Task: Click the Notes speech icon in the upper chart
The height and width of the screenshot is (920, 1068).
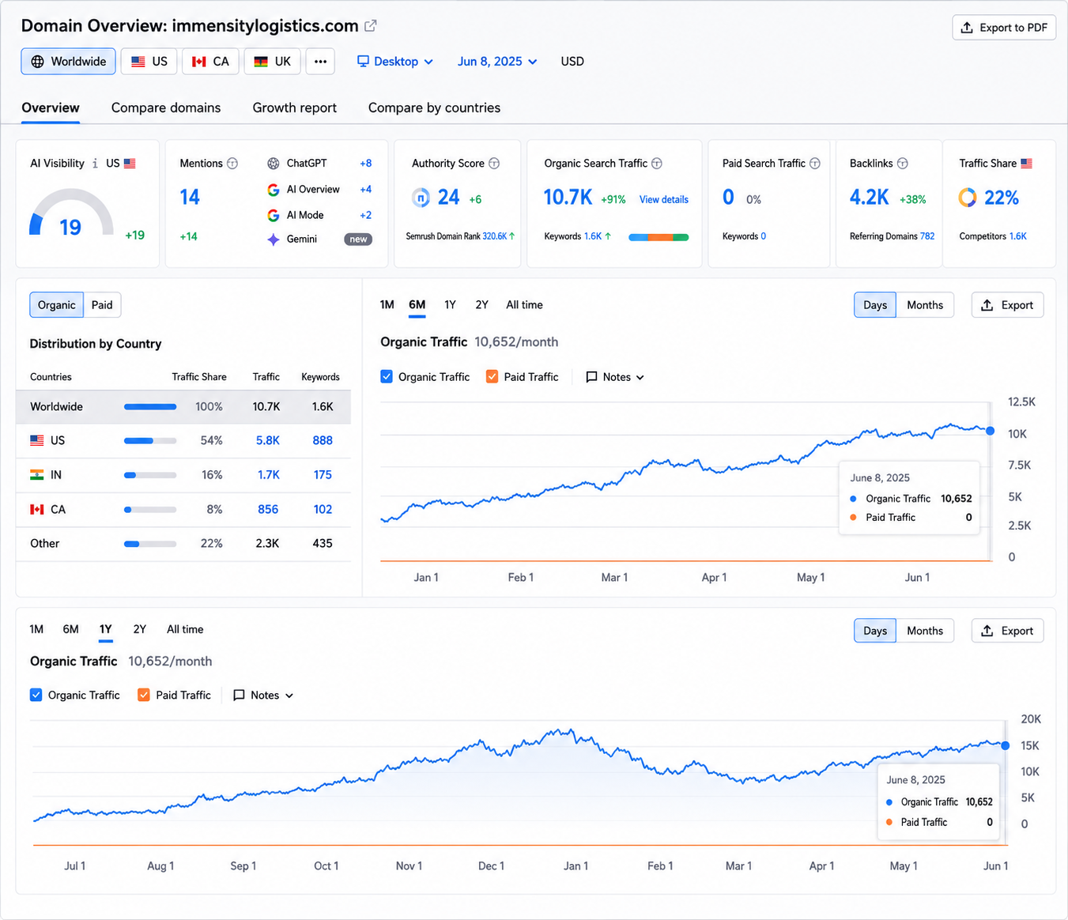Action: [591, 377]
